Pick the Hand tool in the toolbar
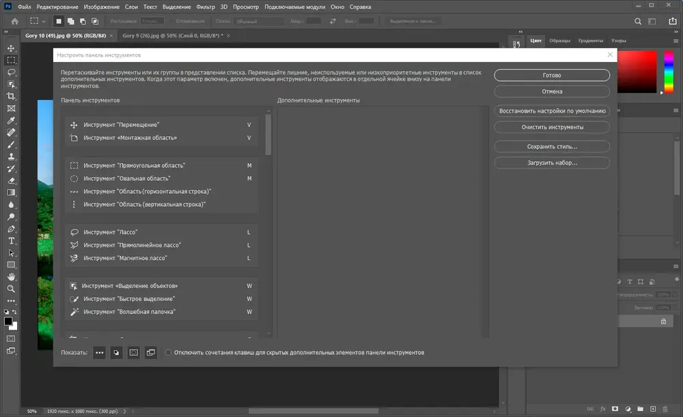Viewport: 683px width, 417px height. [x=12, y=277]
